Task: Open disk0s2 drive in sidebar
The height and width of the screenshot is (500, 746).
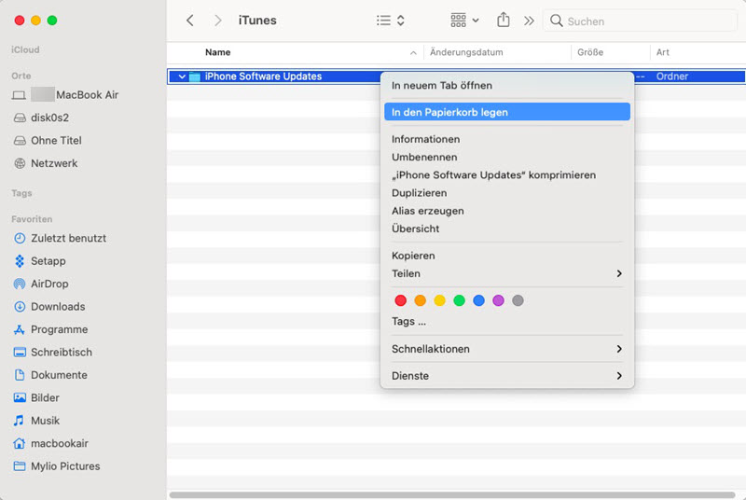Action: pos(41,118)
